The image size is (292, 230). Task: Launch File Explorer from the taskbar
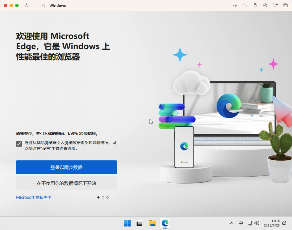tap(152, 223)
